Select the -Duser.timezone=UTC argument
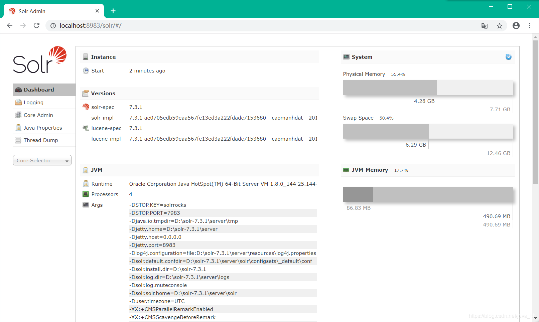 coord(223,301)
